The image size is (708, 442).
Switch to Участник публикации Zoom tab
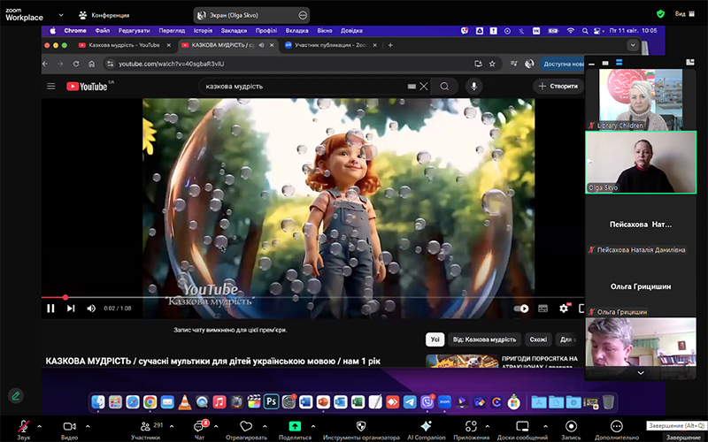331,45
